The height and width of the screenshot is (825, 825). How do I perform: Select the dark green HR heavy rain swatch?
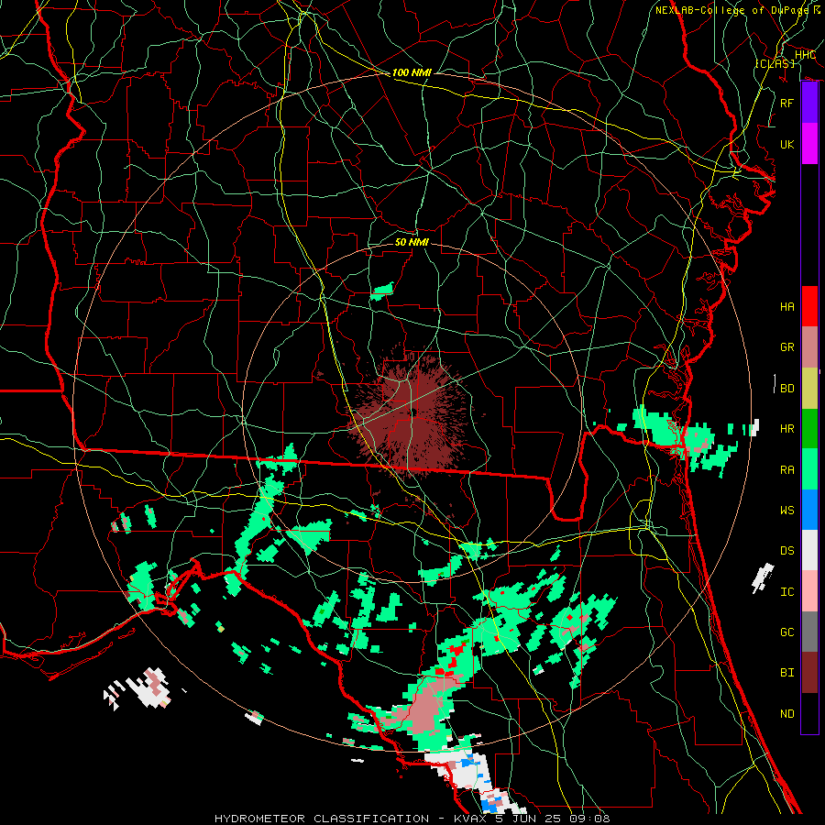809,428
